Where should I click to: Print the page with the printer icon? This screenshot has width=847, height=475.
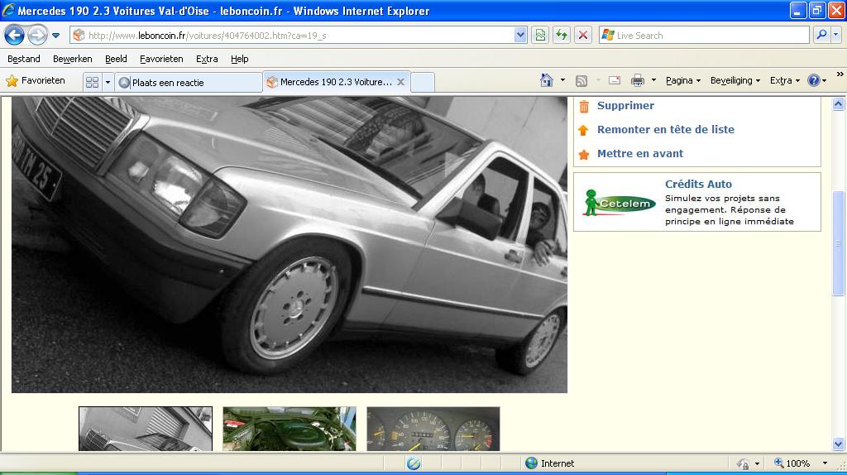[638, 80]
